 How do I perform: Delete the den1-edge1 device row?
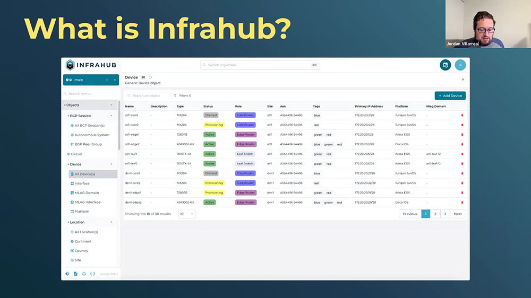pos(463,193)
